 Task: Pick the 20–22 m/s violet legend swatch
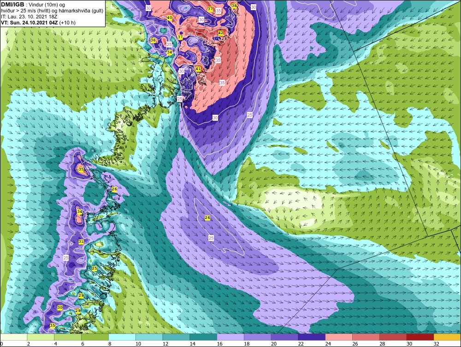click(x=284, y=337)
